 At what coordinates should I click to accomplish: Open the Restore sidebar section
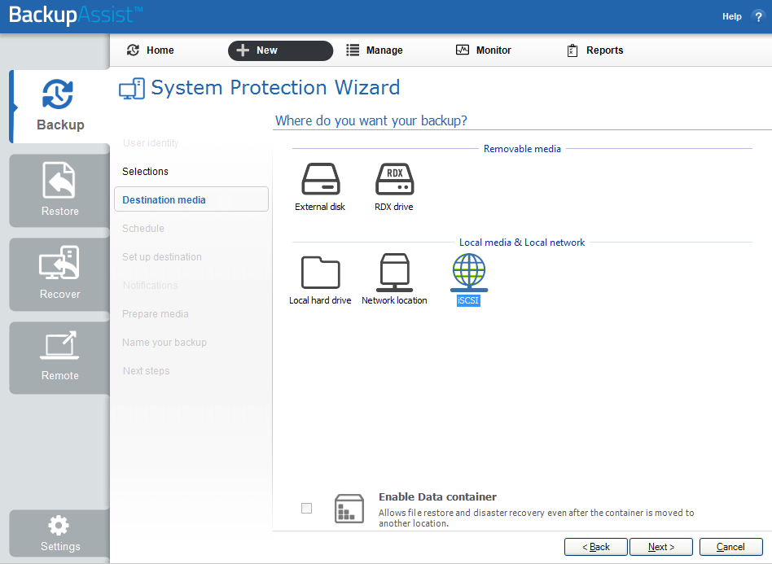click(60, 190)
